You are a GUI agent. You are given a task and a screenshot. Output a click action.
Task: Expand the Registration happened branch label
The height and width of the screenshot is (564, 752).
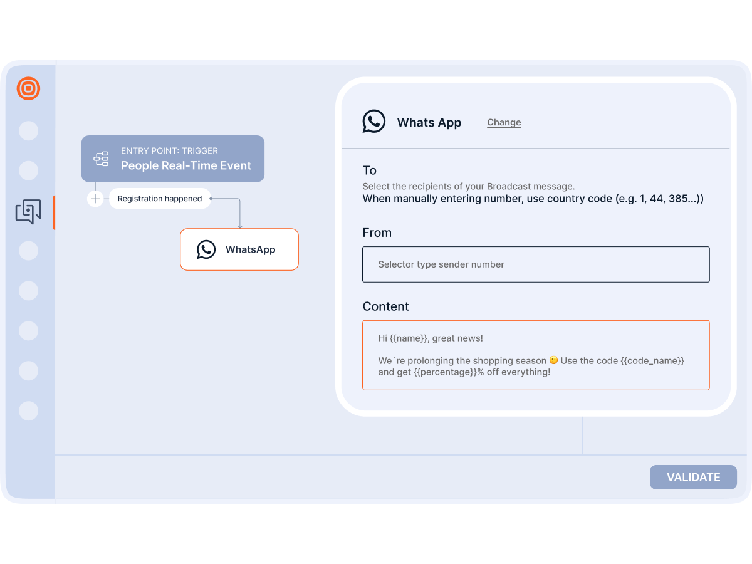[x=160, y=198]
